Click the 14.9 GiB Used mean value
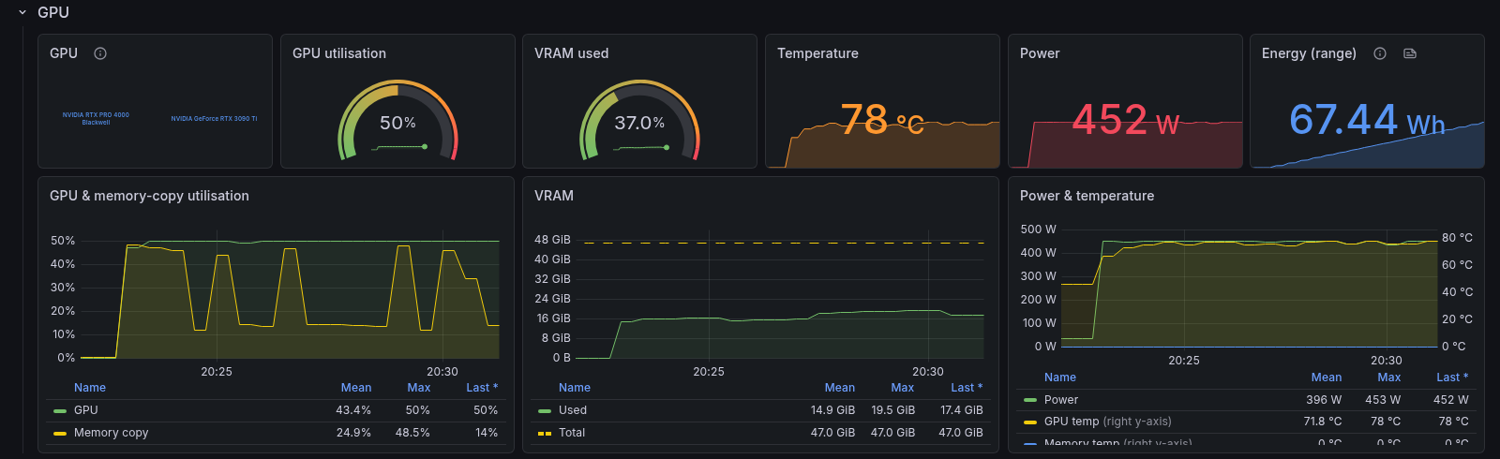 coord(832,410)
